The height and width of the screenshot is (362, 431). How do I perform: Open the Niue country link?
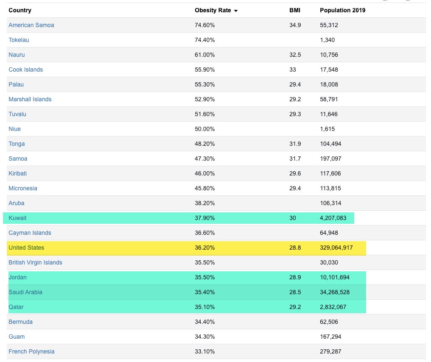(x=14, y=129)
